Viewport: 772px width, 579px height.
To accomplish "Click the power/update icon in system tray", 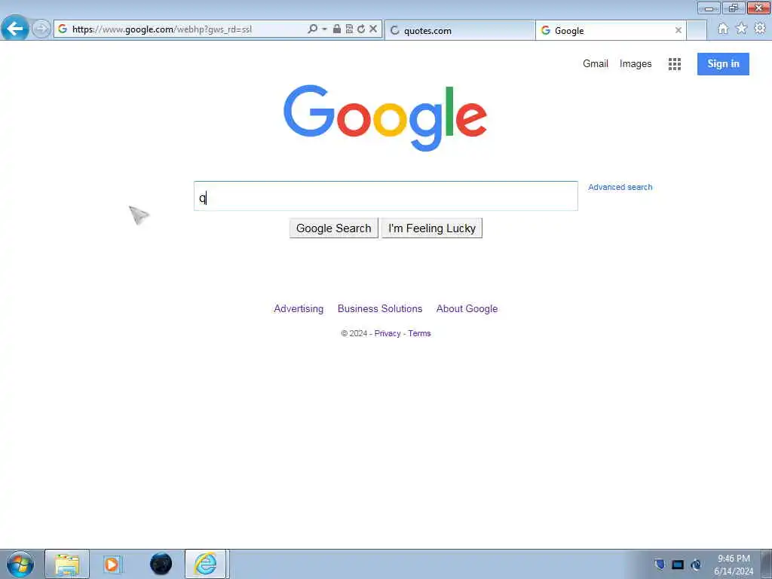I will click(696, 564).
